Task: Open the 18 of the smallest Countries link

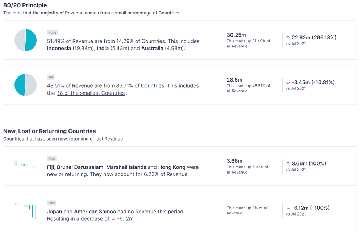Action: click(91, 93)
